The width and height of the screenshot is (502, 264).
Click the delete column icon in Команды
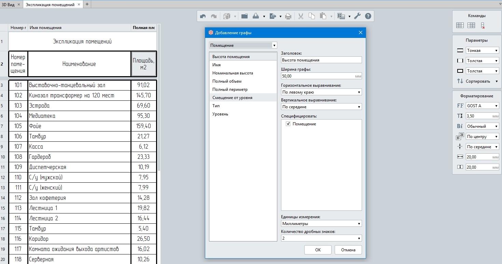483,25
